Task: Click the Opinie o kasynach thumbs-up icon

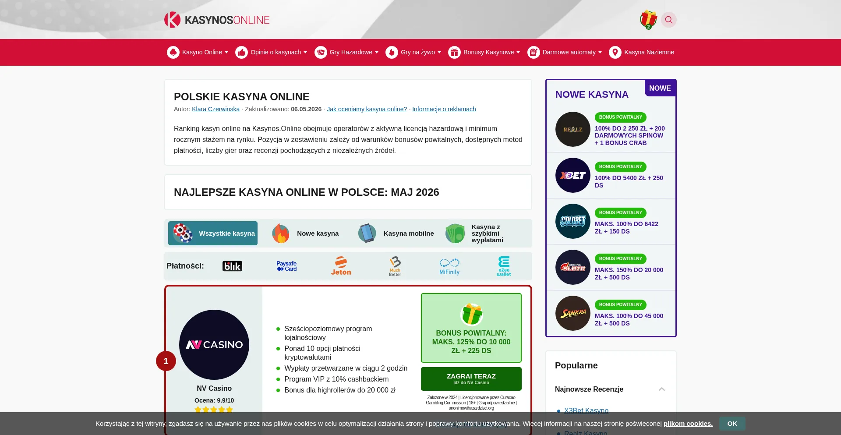Action: 242,52
